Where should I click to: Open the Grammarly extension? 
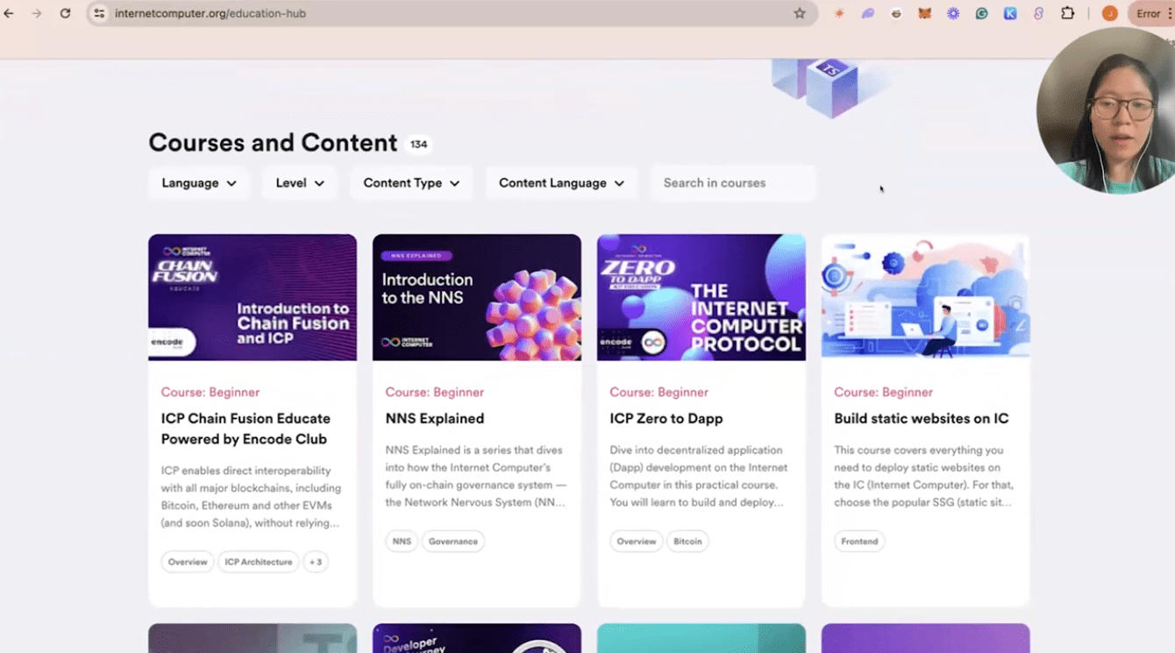click(x=982, y=13)
